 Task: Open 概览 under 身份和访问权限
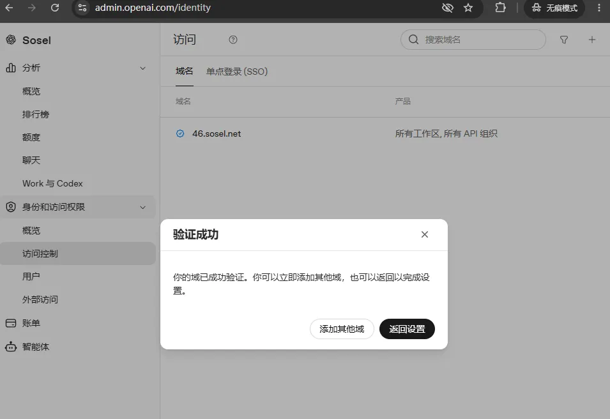(x=31, y=231)
